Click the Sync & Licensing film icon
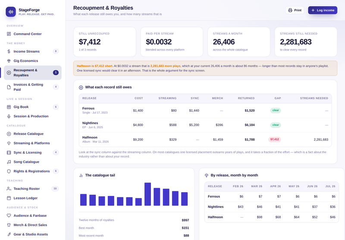The width and height of the screenshot is (345, 240). [x=9, y=152]
